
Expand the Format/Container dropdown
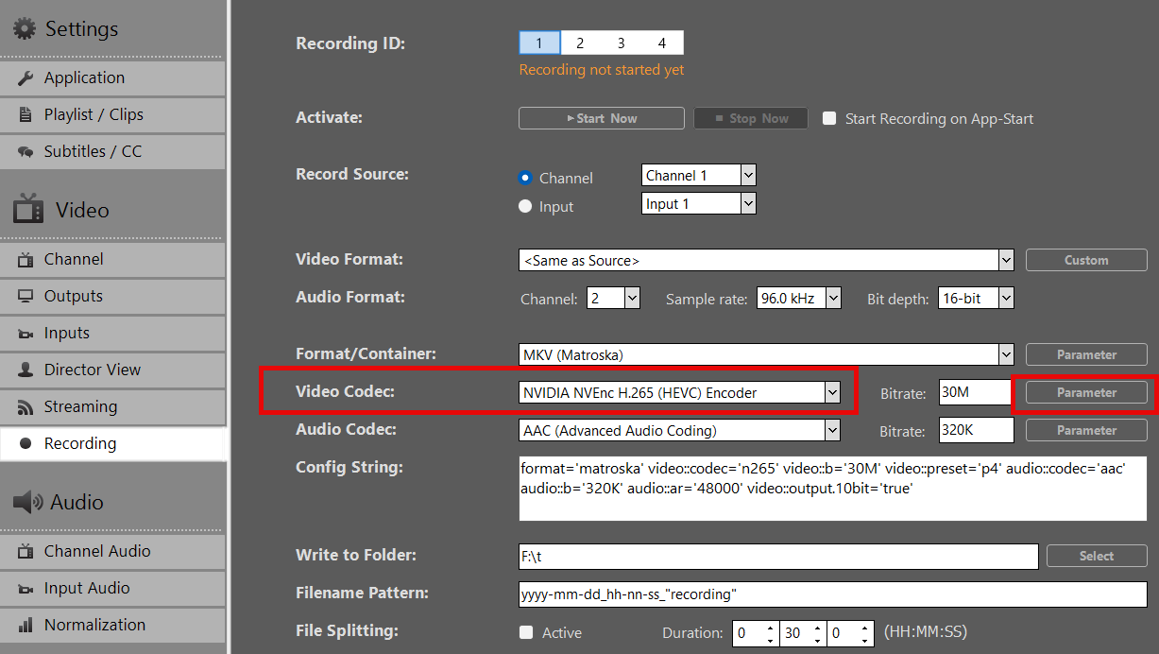[1006, 354]
